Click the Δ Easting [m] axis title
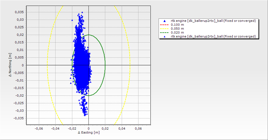Image resolution: width=268 pixels, height=140 pixels. (x=89, y=132)
